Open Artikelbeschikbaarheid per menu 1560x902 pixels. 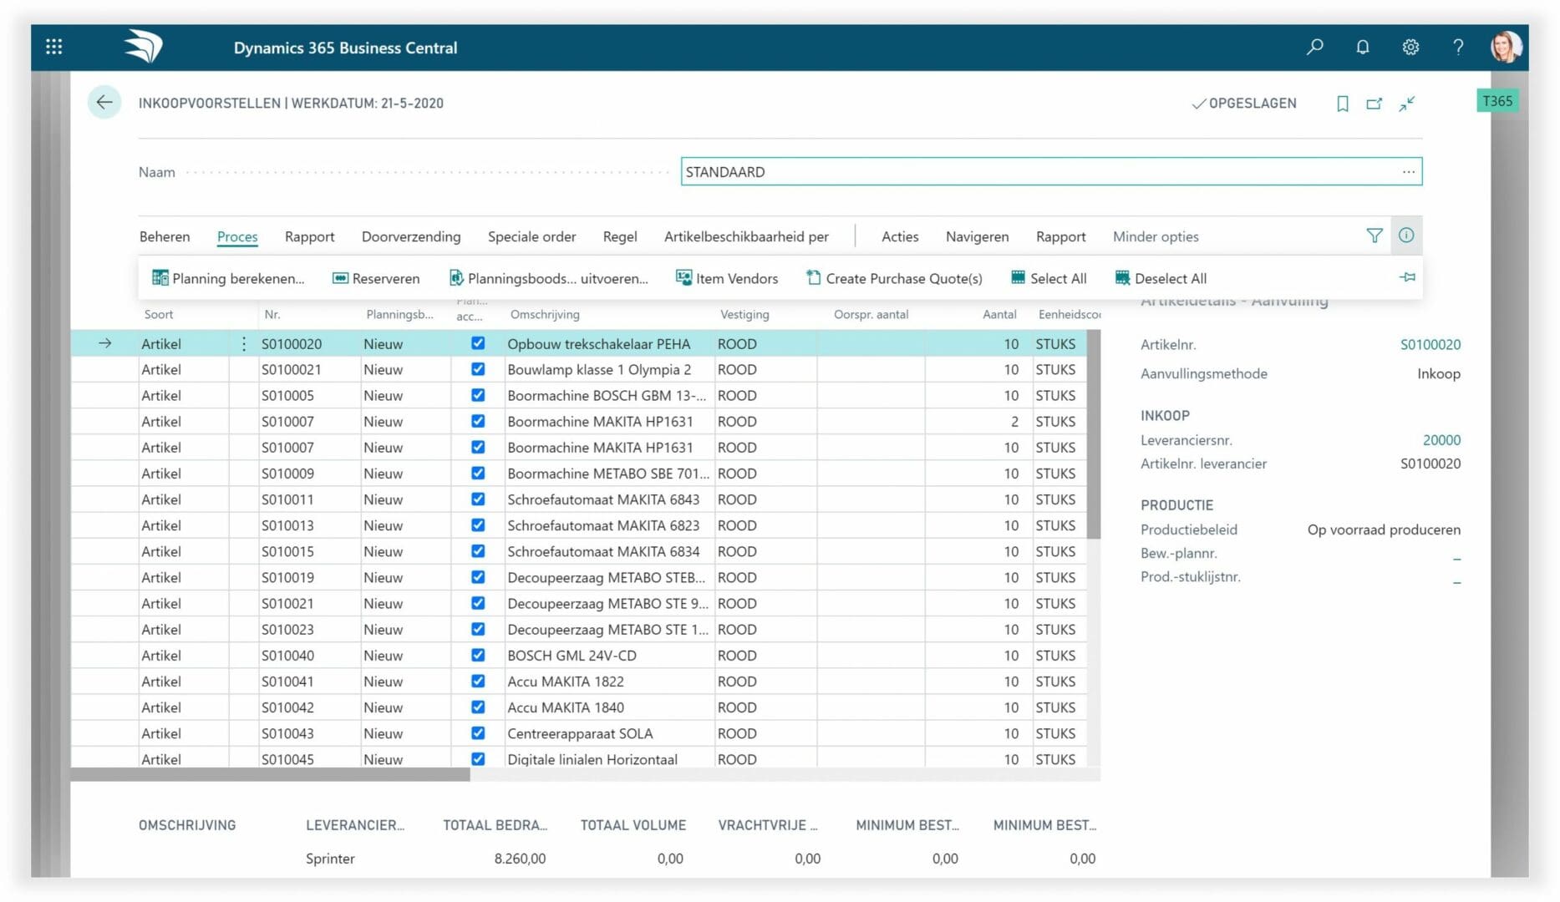pyautogui.click(x=746, y=236)
